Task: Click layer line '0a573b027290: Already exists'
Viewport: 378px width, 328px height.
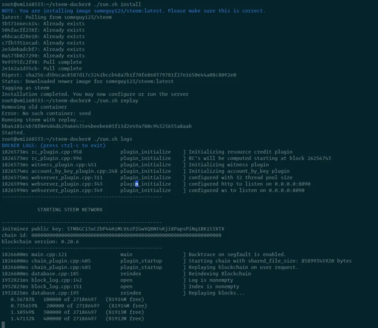Action: coord(43,56)
